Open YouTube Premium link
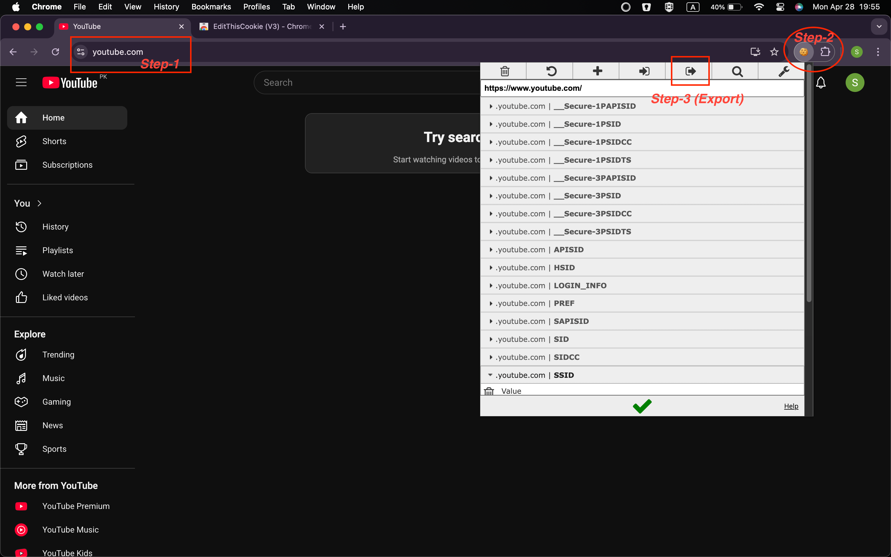Screen dimensions: 891x557 (x=67, y=506)
